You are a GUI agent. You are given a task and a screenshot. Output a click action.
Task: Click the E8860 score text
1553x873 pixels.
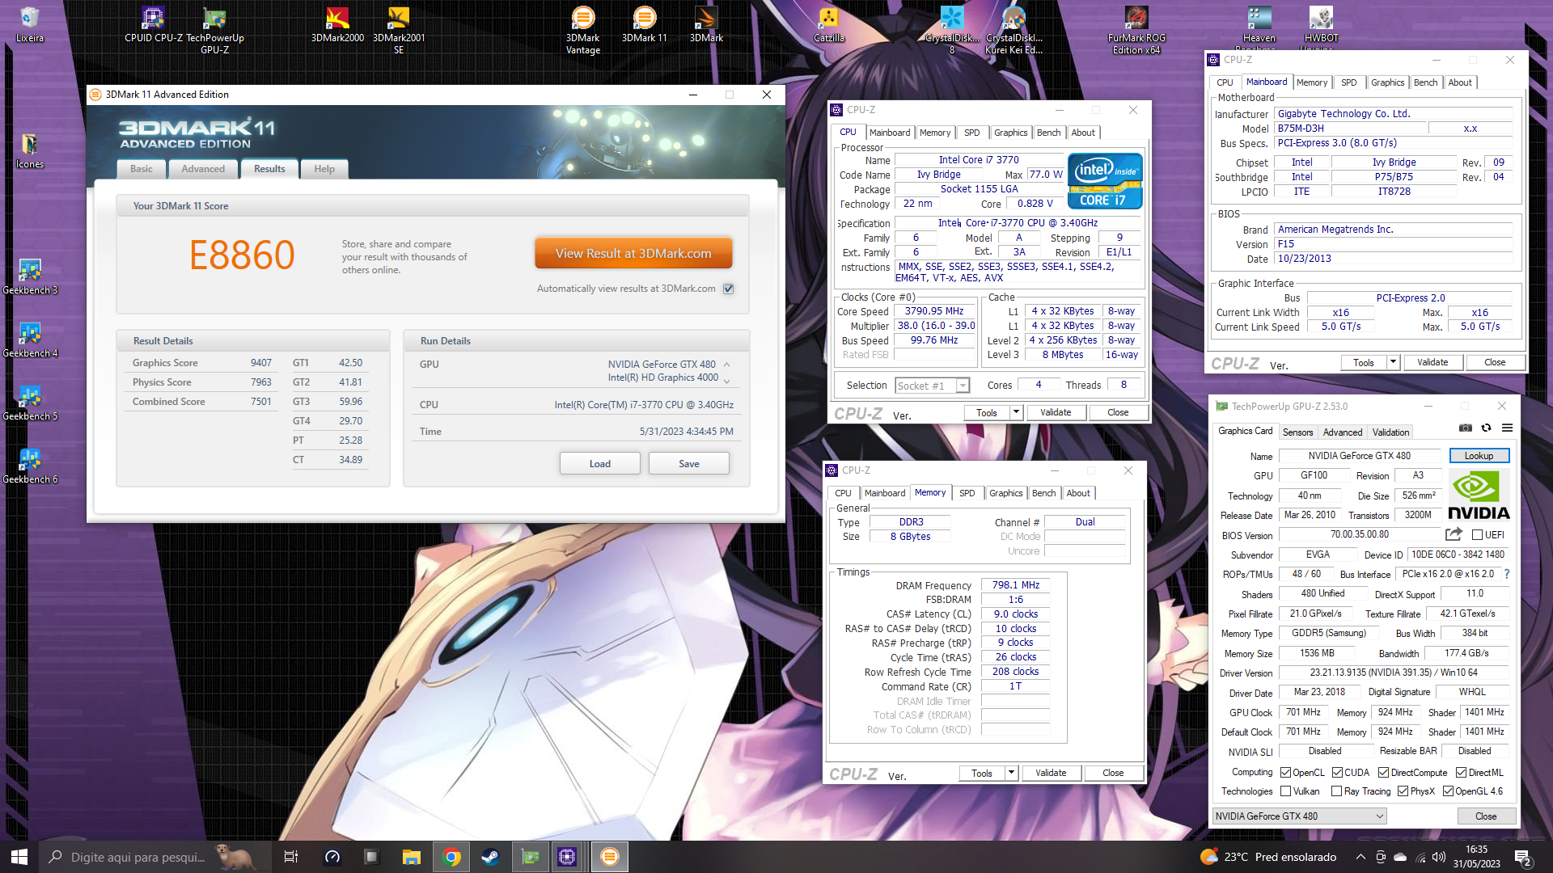(x=242, y=255)
